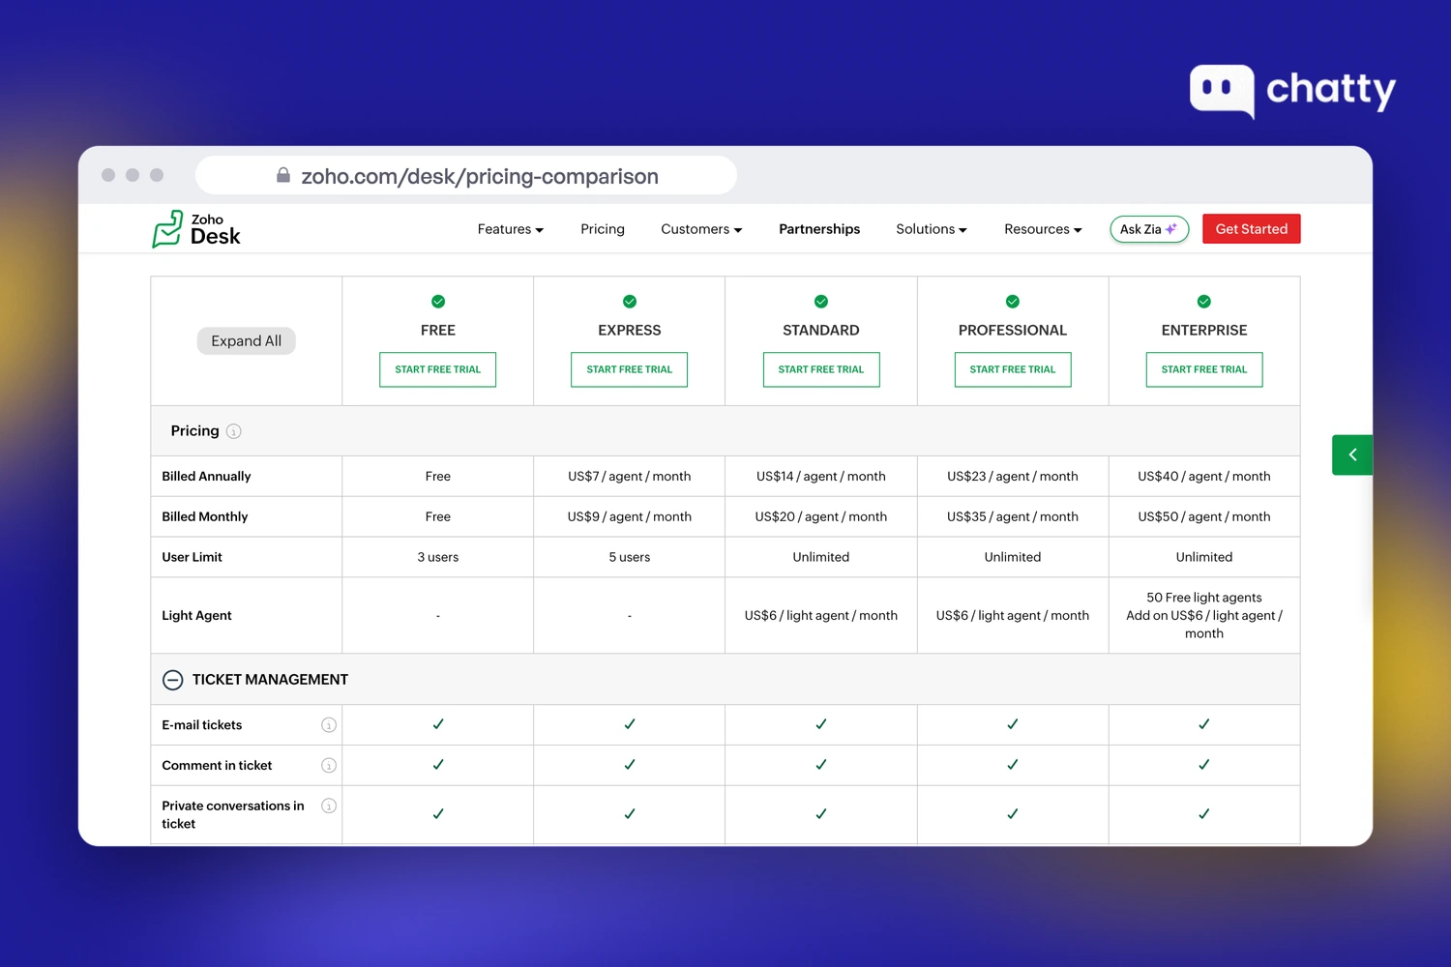Click the '5 users' cell
Screen dimensions: 1451x967
pos(630,558)
